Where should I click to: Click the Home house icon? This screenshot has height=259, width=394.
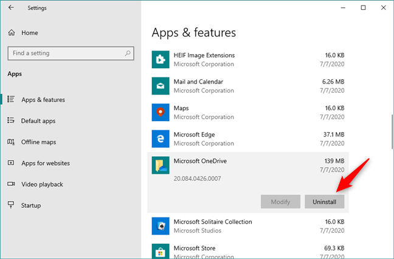pos(12,32)
